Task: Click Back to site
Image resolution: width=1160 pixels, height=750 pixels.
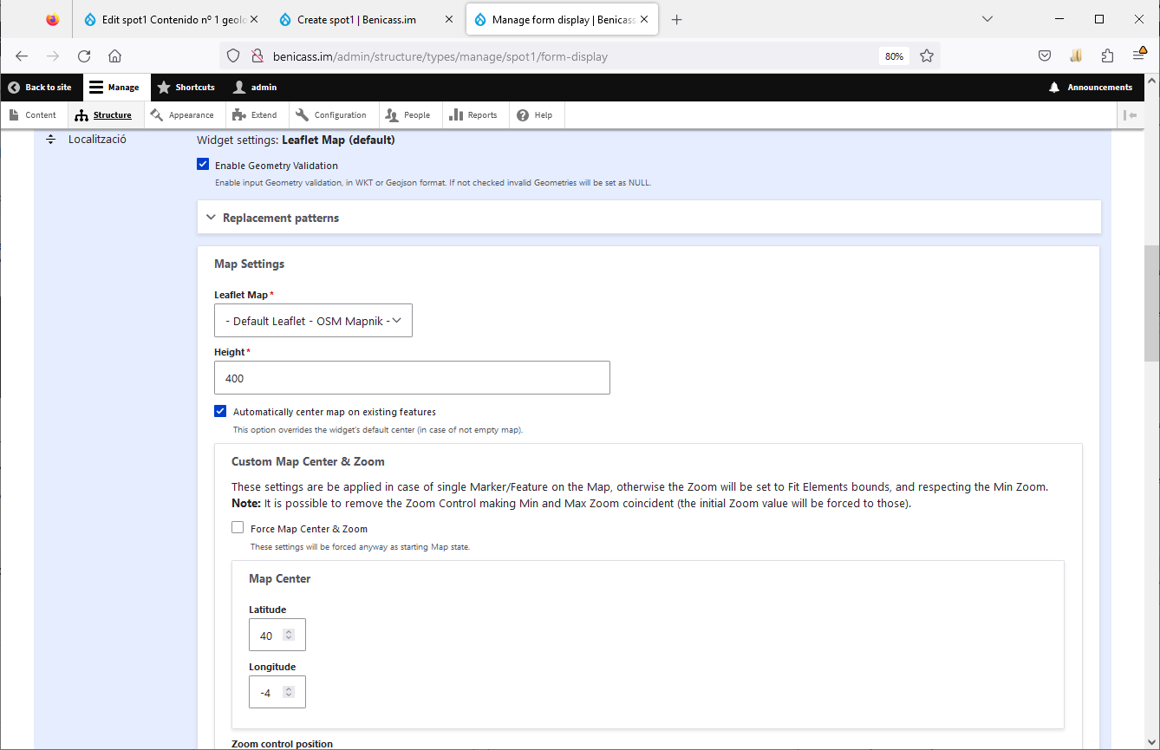Action: [41, 88]
